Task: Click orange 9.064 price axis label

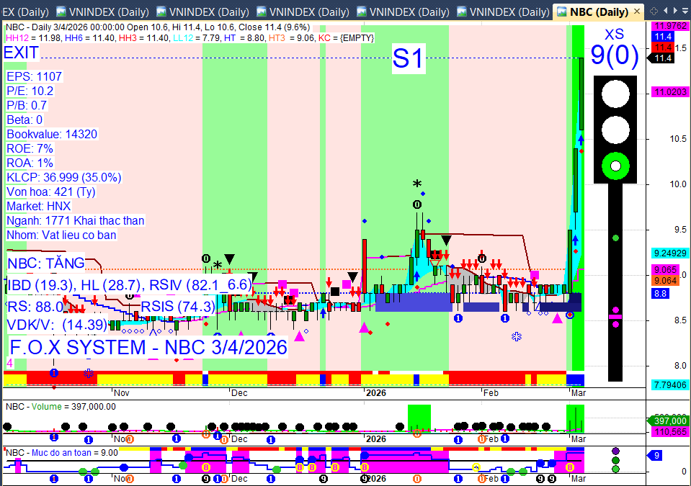Action: click(x=666, y=281)
